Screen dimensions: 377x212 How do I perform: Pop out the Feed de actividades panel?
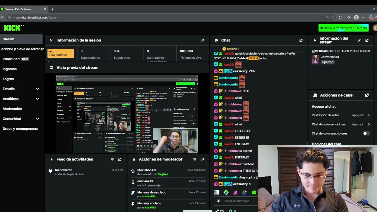click(120, 159)
